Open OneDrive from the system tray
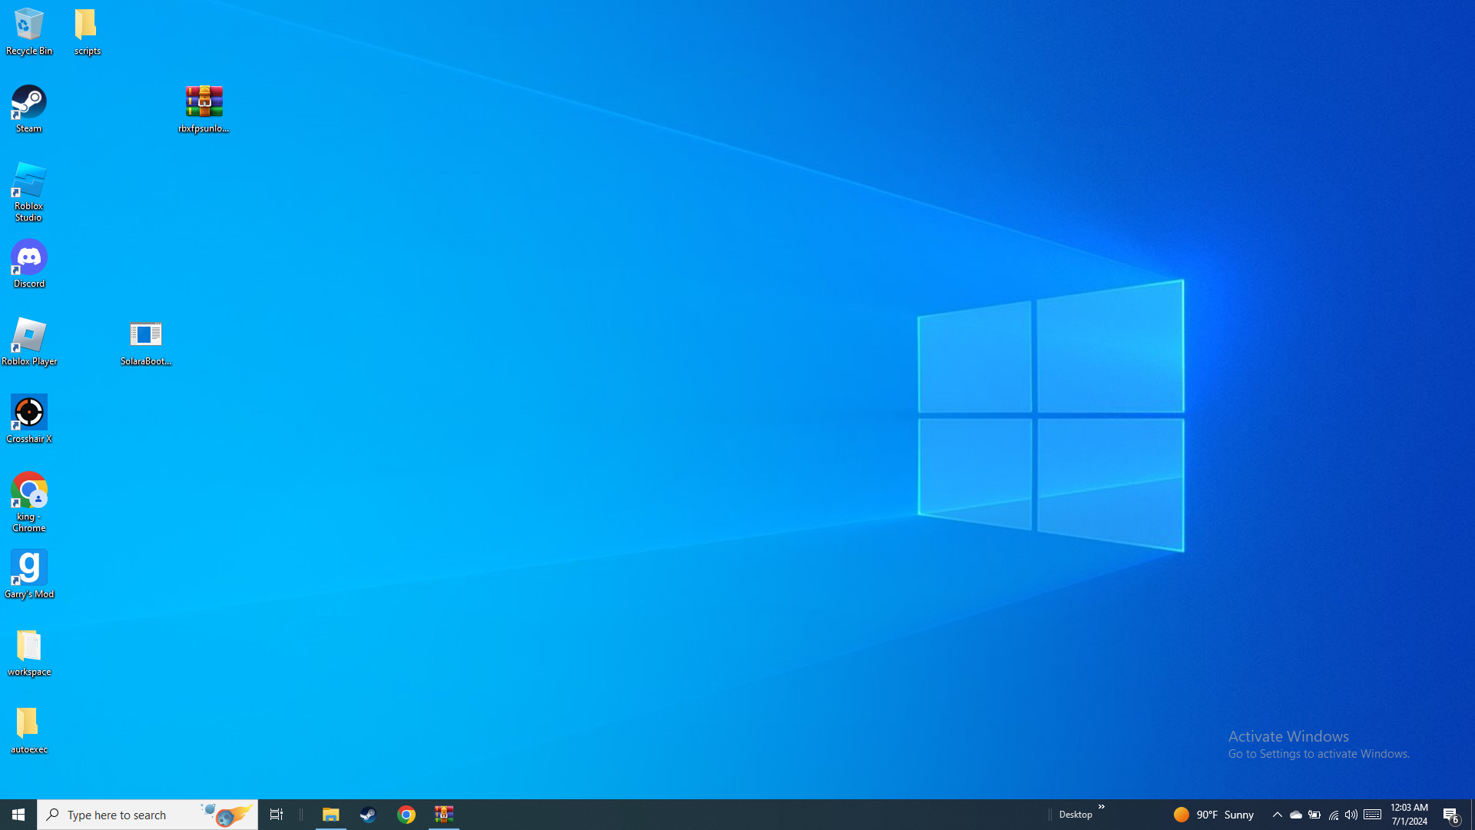Viewport: 1475px width, 830px height. coord(1295,815)
